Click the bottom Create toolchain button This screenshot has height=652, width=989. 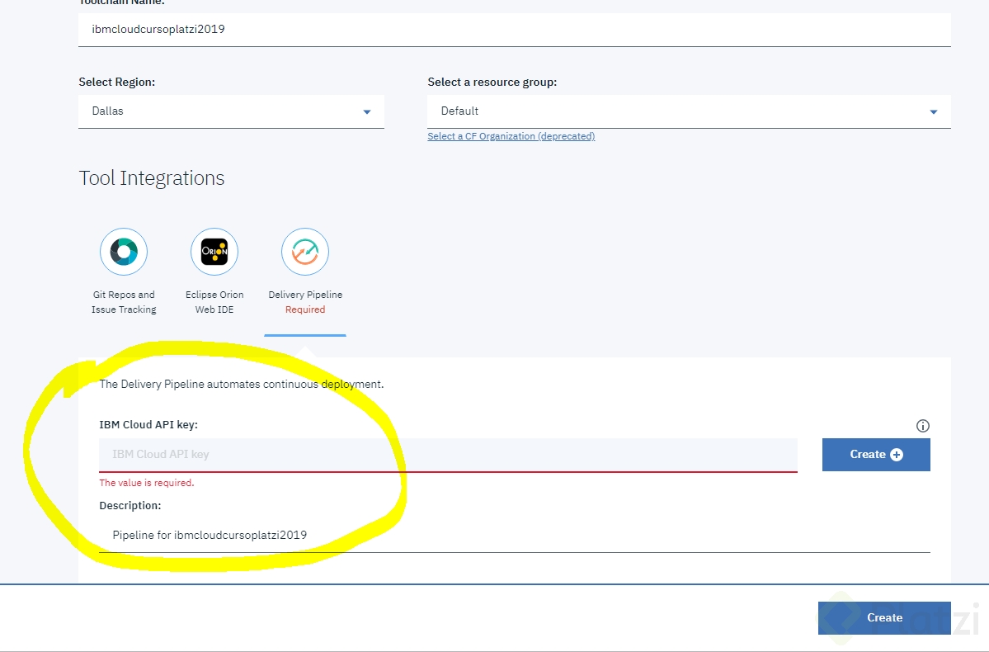point(884,618)
